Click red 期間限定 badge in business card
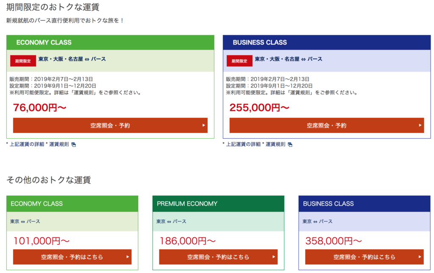The width and height of the screenshot is (434, 273). point(239,61)
